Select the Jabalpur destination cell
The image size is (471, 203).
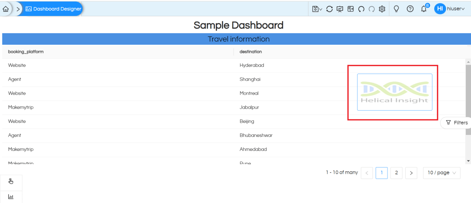(x=249, y=108)
